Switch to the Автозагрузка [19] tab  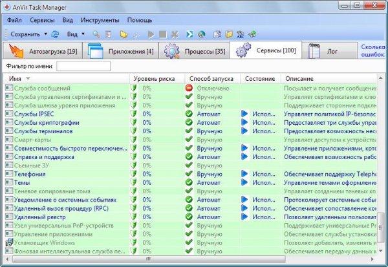[x=43, y=51]
